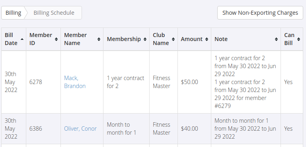Click the Bill Date sort arrow icon
Screen dimensions: 306x147
[22, 39]
